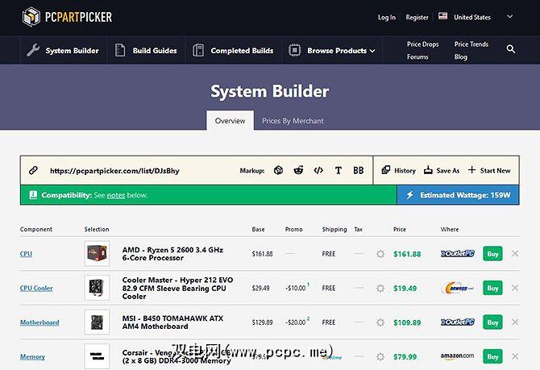Open the Price Trends link
Viewport: 540px width, 370px height.
tap(471, 44)
